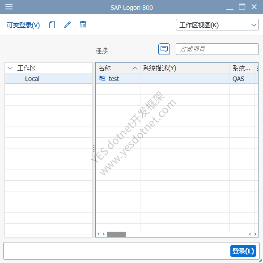Click the truncated 系统... column header
263x263 pixels.
pyautogui.click(x=242, y=68)
